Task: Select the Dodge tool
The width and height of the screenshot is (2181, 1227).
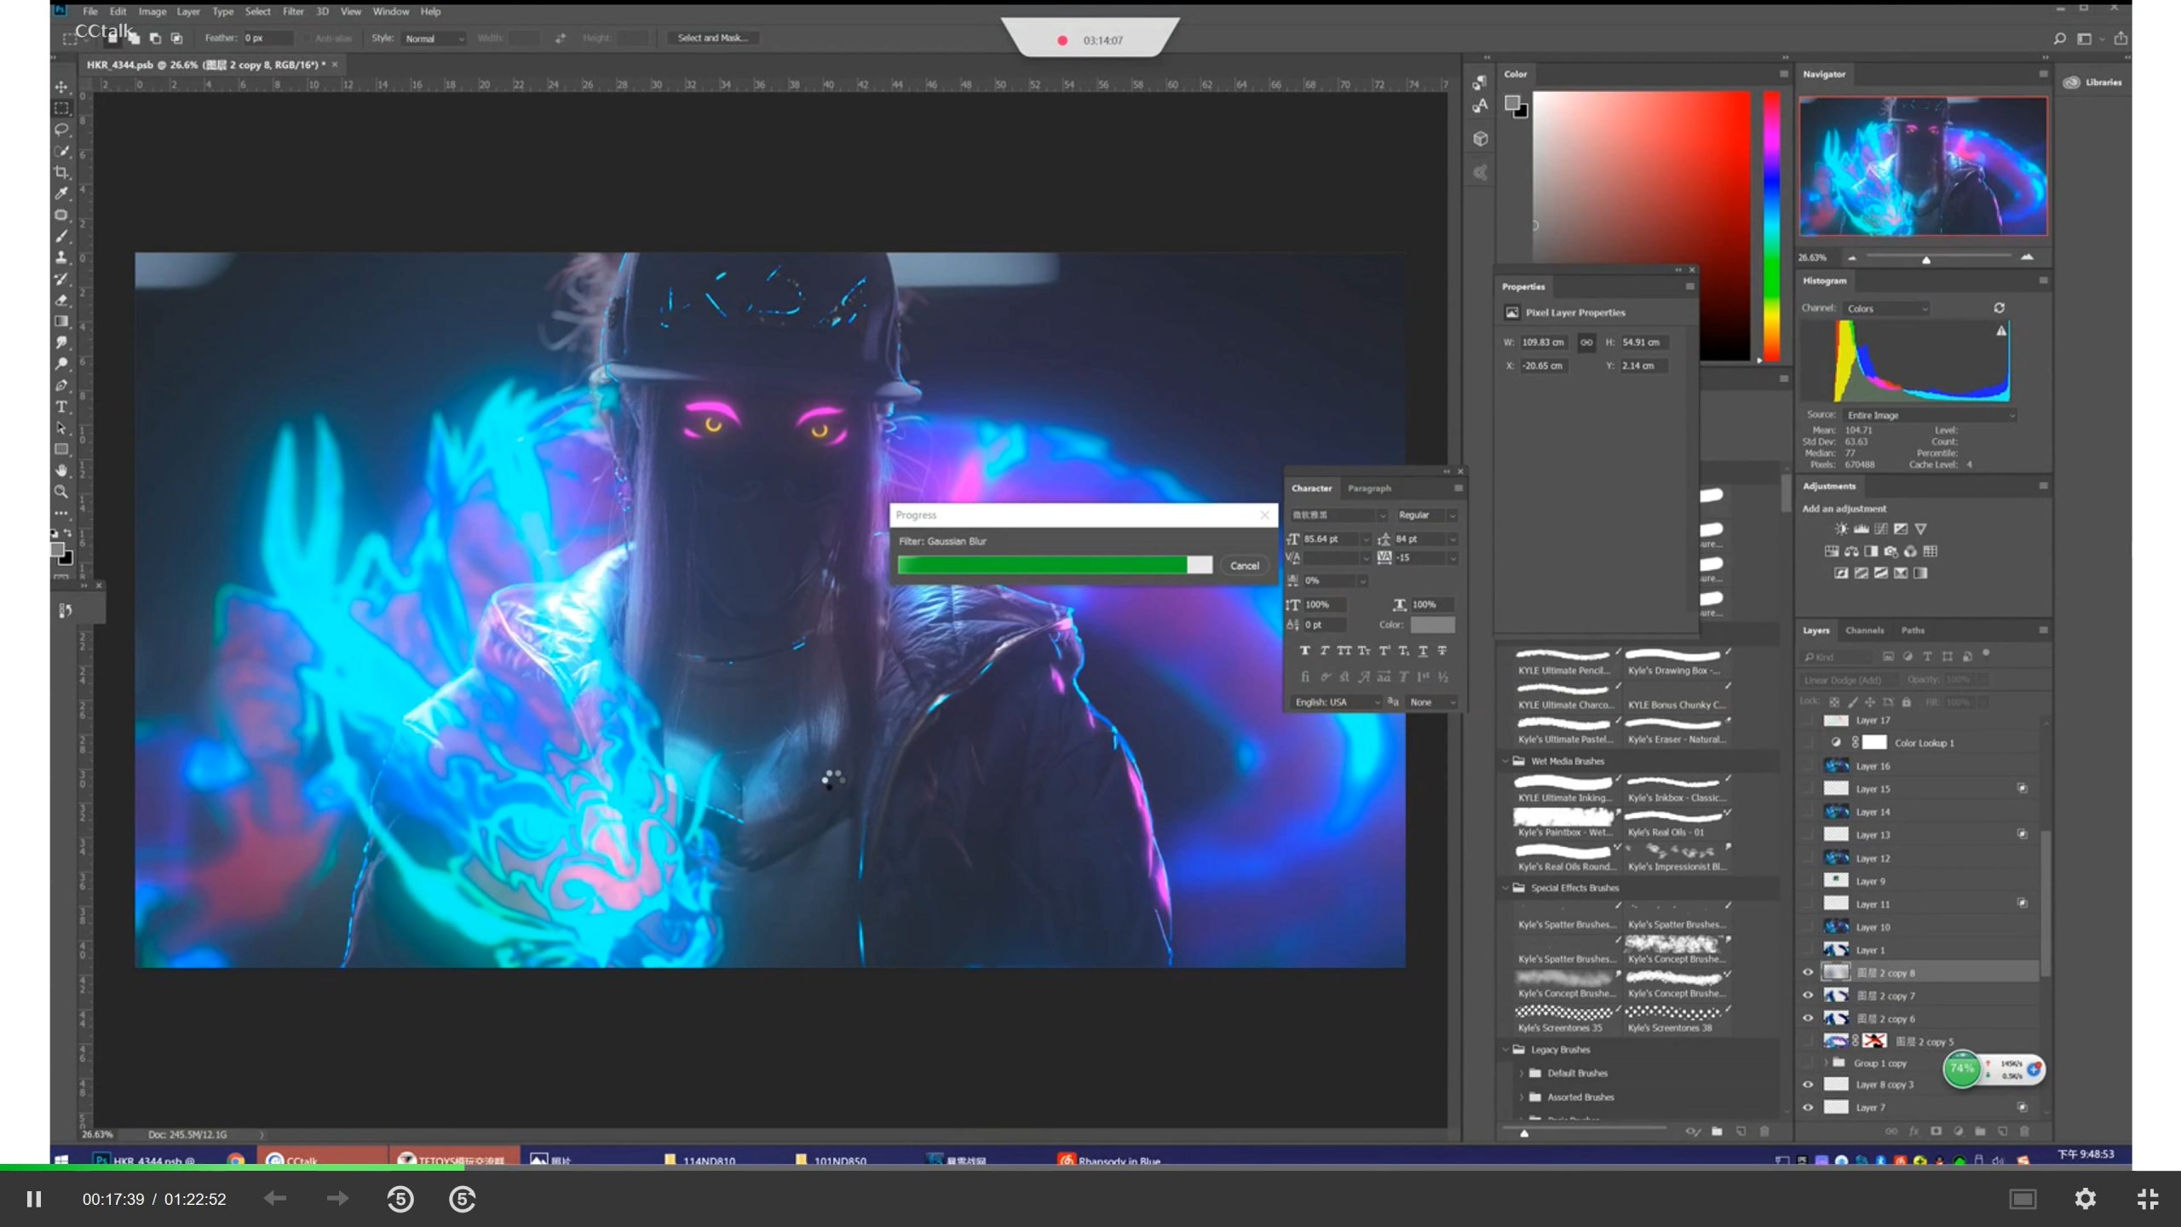Action: point(61,364)
